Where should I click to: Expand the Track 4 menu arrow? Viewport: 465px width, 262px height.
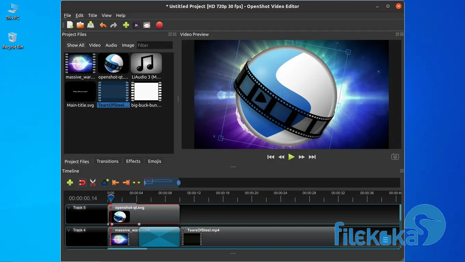(x=69, y=230)
